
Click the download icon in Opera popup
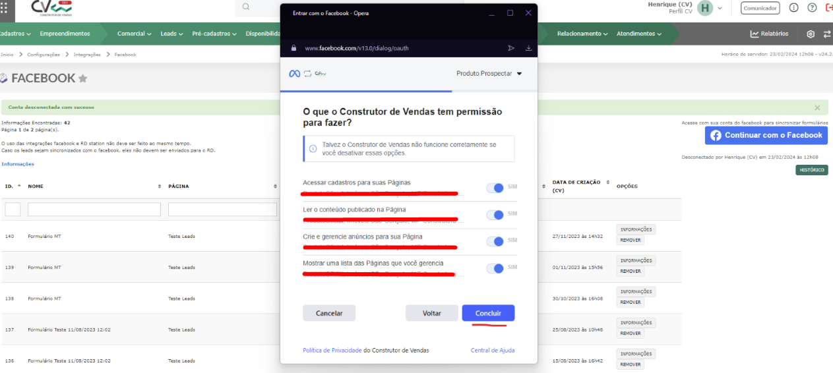click(x=528, y=48)
